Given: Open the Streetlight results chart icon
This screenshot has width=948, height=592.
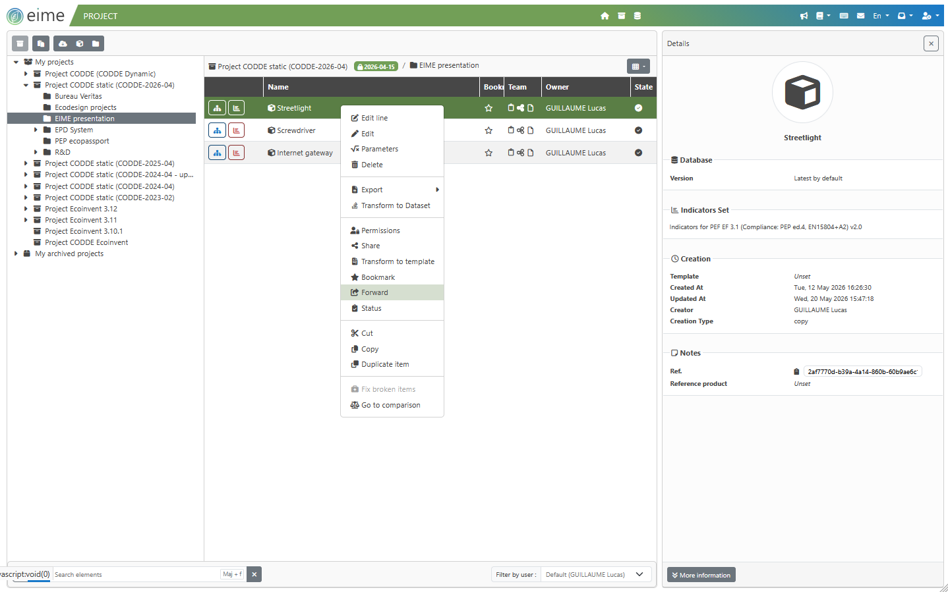Looking at the screenshot, I should [236, 108].
